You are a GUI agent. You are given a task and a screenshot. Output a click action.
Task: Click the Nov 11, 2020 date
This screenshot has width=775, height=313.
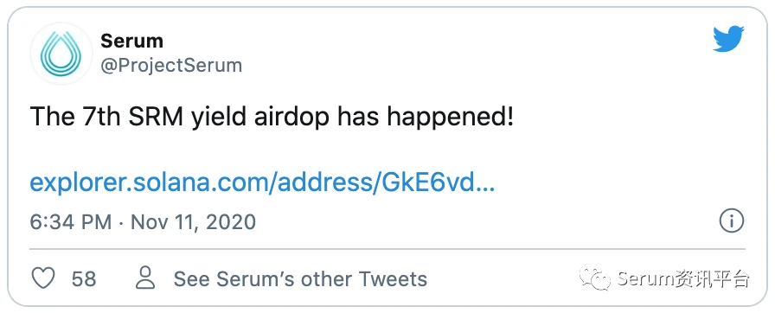click(193, 222)
